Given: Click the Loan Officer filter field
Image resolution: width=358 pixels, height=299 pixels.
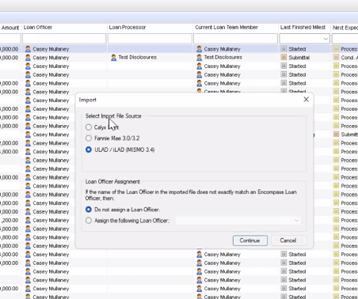Looking at the screenshot, I should pos(64,39).
